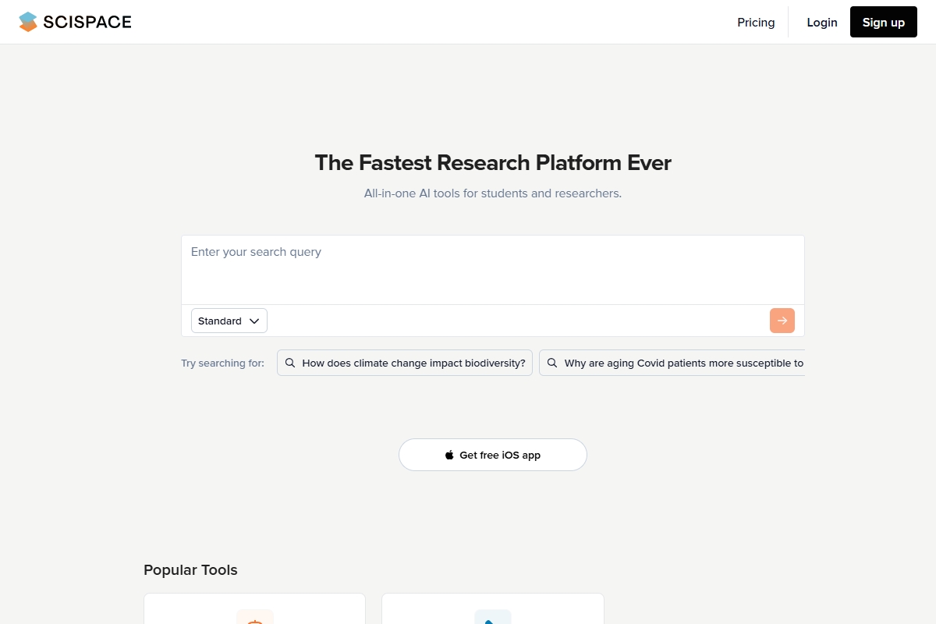Click the blue icon in second Popular Tools card
Image resolution: width=936 pixels, height=624 pixels.
click(x=492, y=618)
